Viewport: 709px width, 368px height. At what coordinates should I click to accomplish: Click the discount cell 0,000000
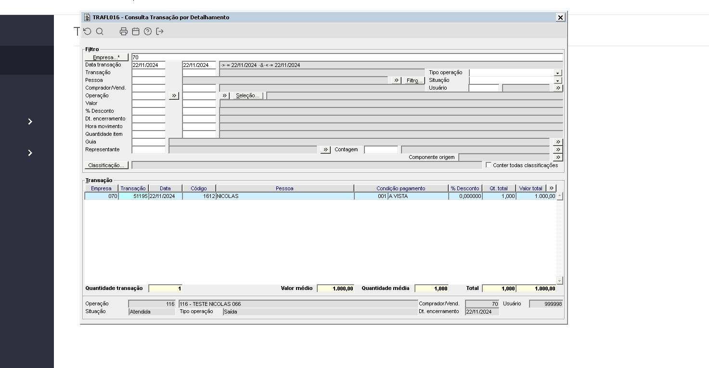465,196
